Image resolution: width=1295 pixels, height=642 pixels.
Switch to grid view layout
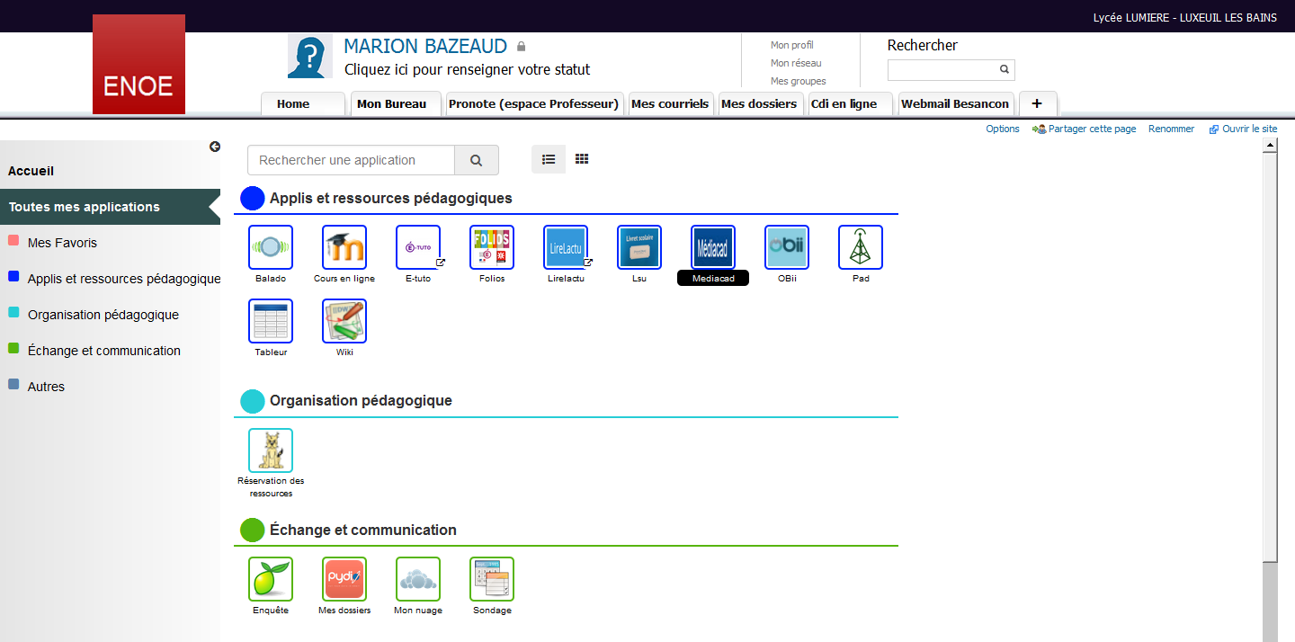[x=582, y=159]
